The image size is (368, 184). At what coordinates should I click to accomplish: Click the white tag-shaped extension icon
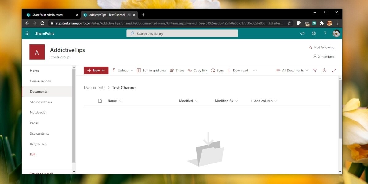pyautogui.click(x=299, y=23)
